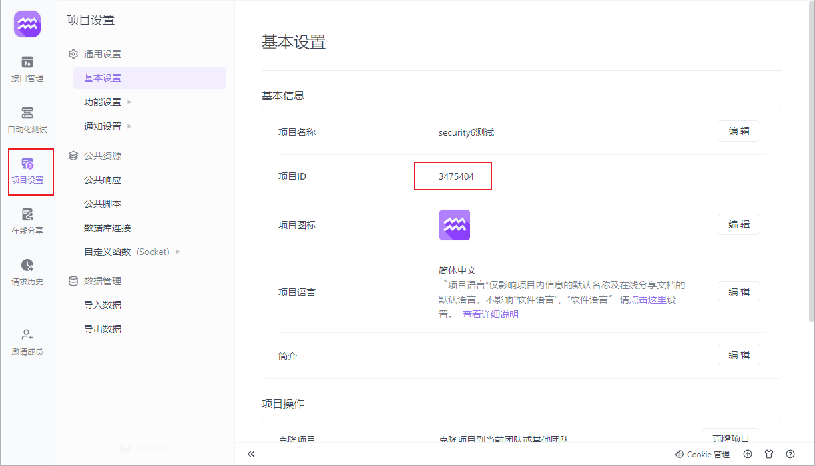
Task: Click the 简体中文 language value
Action: [x=457, y=270]
